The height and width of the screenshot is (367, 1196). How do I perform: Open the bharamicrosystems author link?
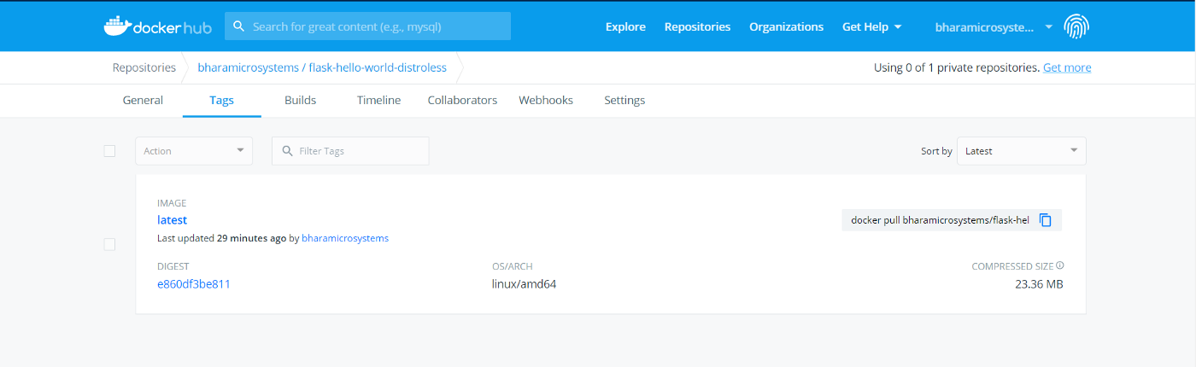[345, 238]
